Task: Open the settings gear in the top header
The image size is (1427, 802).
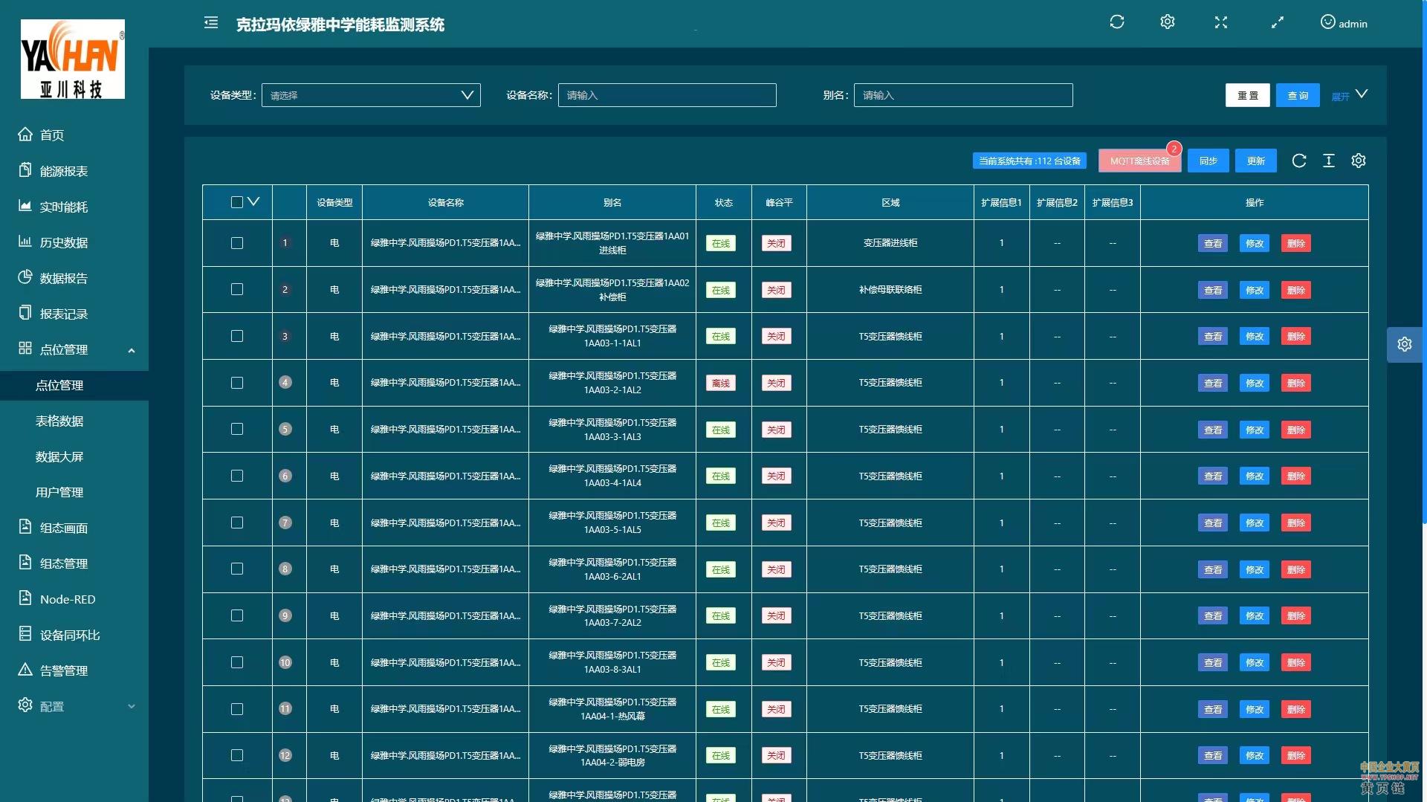Action: [1167, 22]
